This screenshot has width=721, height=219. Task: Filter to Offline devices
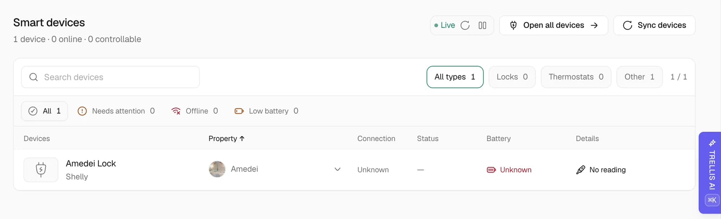point(195,111)
